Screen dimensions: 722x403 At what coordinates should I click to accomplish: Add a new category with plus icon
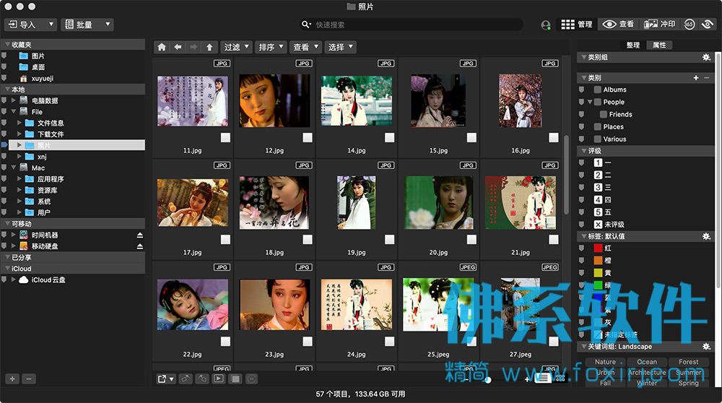pos(696,78)
